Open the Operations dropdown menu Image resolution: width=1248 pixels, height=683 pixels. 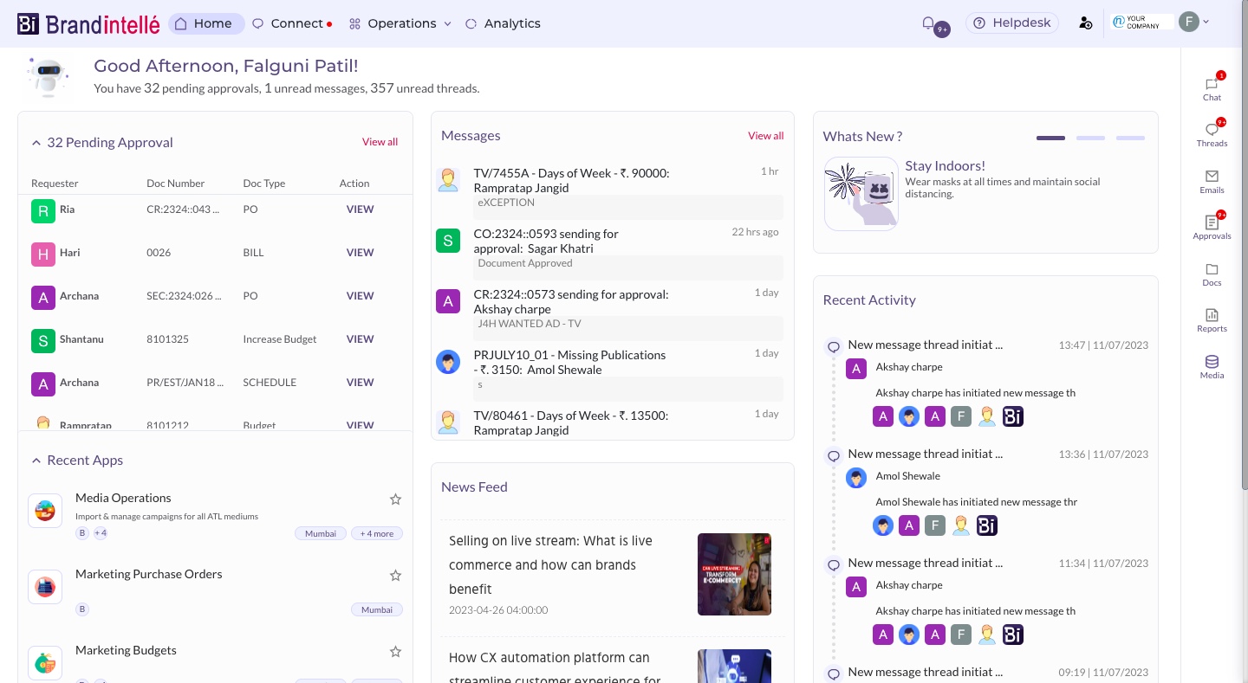pos(400,23)
